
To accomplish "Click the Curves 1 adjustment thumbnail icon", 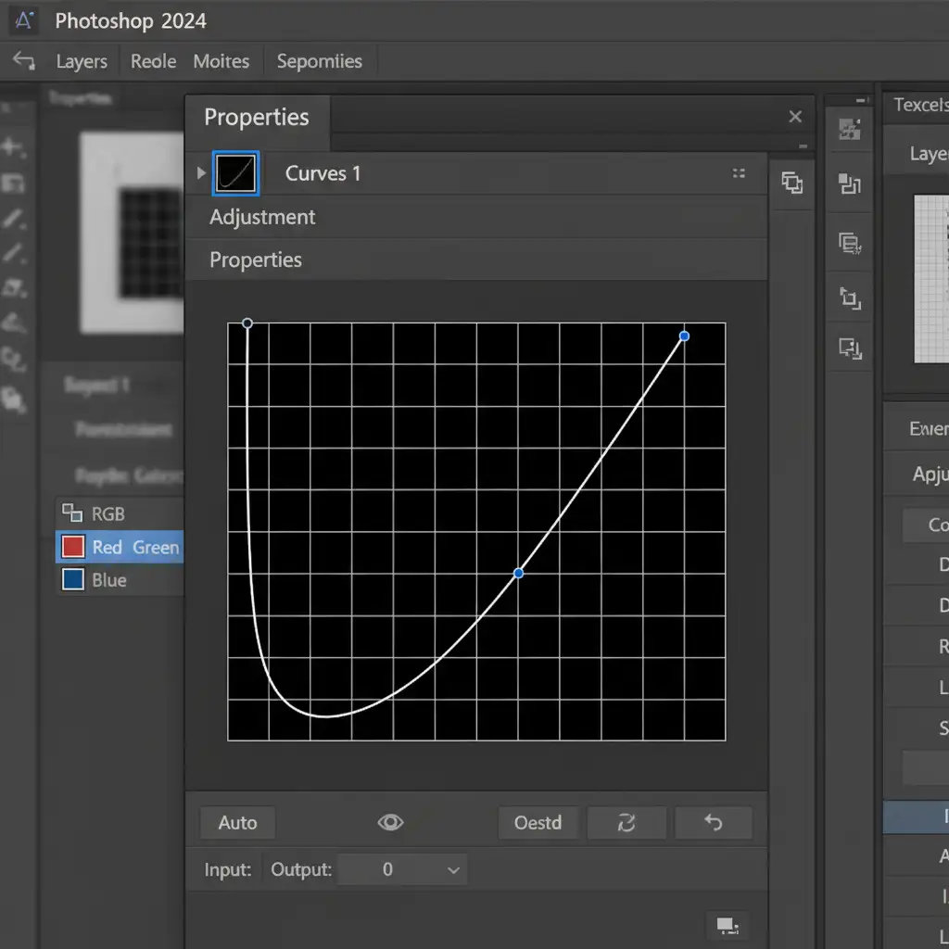I will click(235, 173).
